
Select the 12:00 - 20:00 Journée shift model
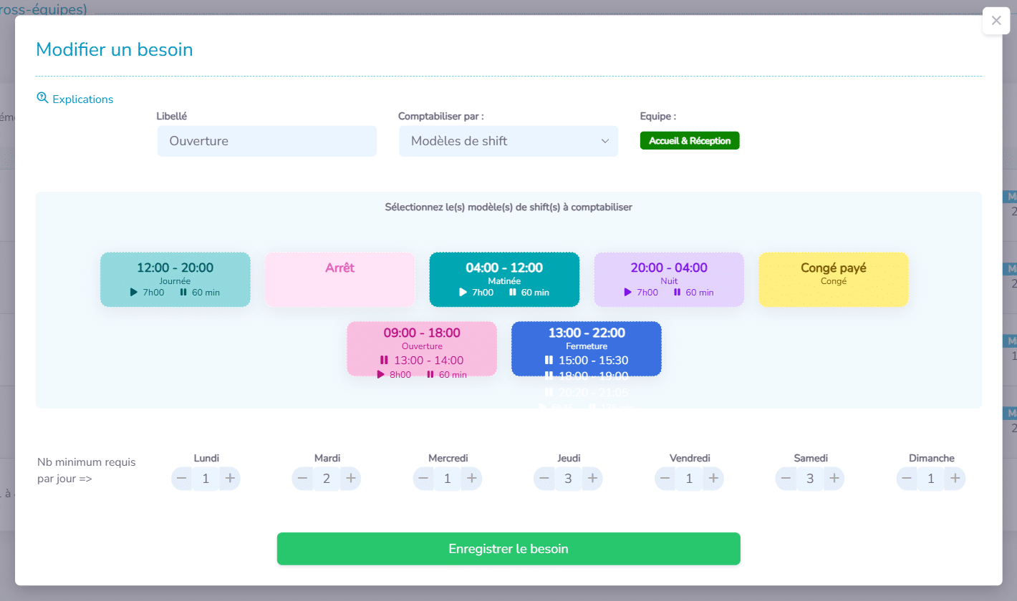175,280
